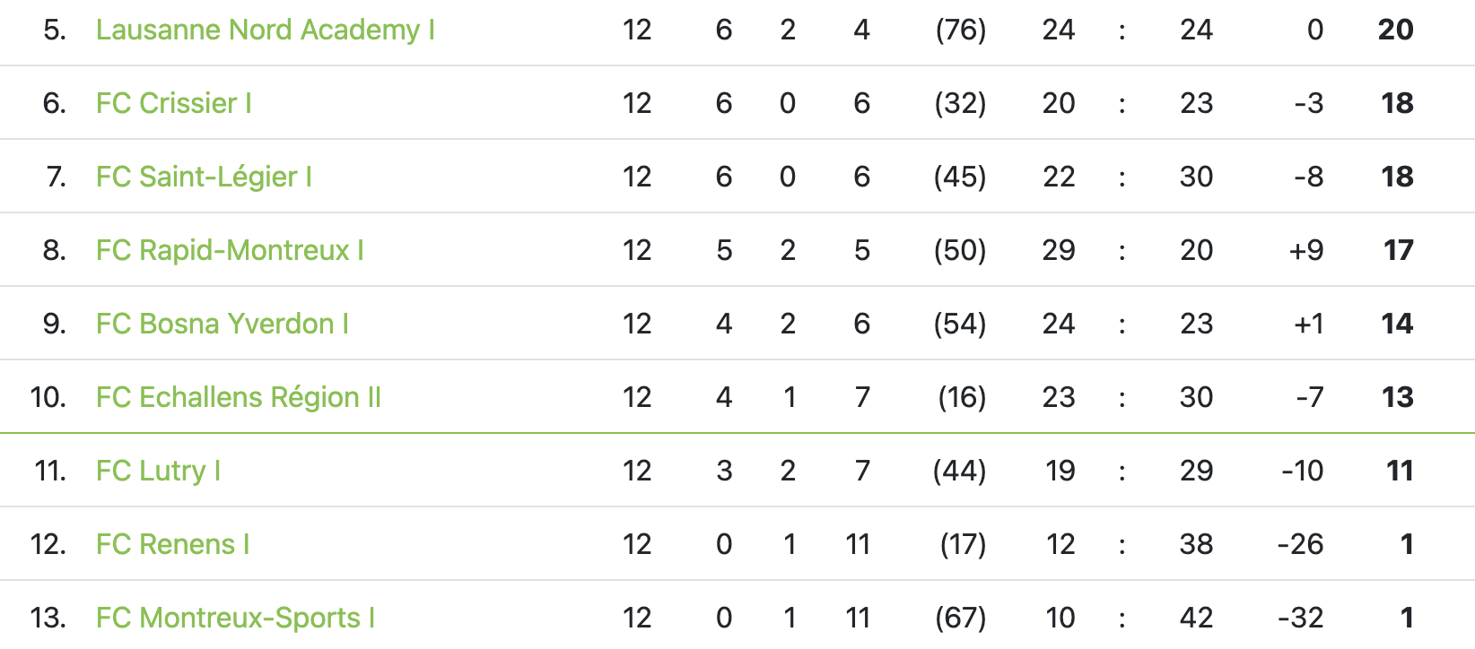Image resolution: width=1475 pixels, height=649 pixels.
Task: Click the 14 points for Bosna Yverdon
Action: 1397,324
